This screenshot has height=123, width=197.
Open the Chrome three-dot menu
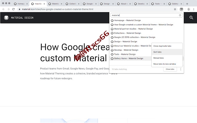click(x=194, y=9)
